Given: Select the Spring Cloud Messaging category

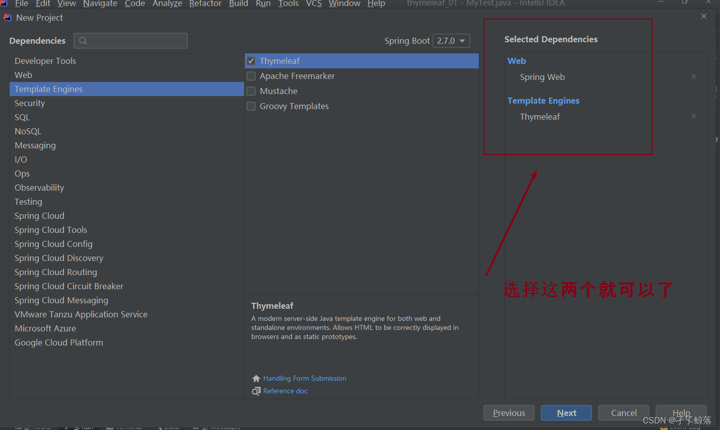Looking at the screenshot, I should (126, 300).
